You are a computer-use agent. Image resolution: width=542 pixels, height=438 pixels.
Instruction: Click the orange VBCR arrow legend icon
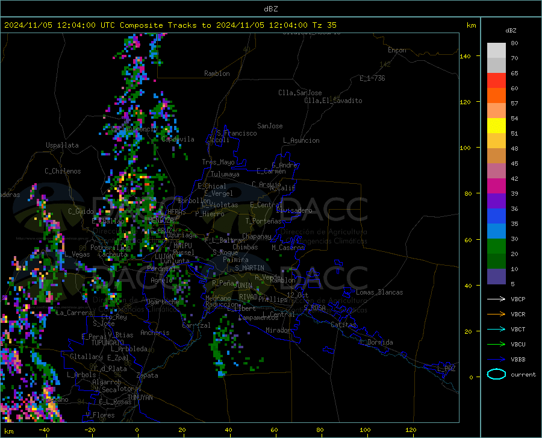496,314
